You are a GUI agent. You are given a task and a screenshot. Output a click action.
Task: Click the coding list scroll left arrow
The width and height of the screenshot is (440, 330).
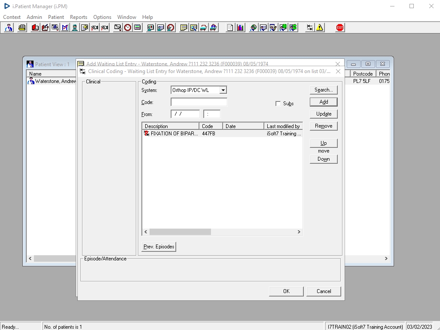coord(146,232)
